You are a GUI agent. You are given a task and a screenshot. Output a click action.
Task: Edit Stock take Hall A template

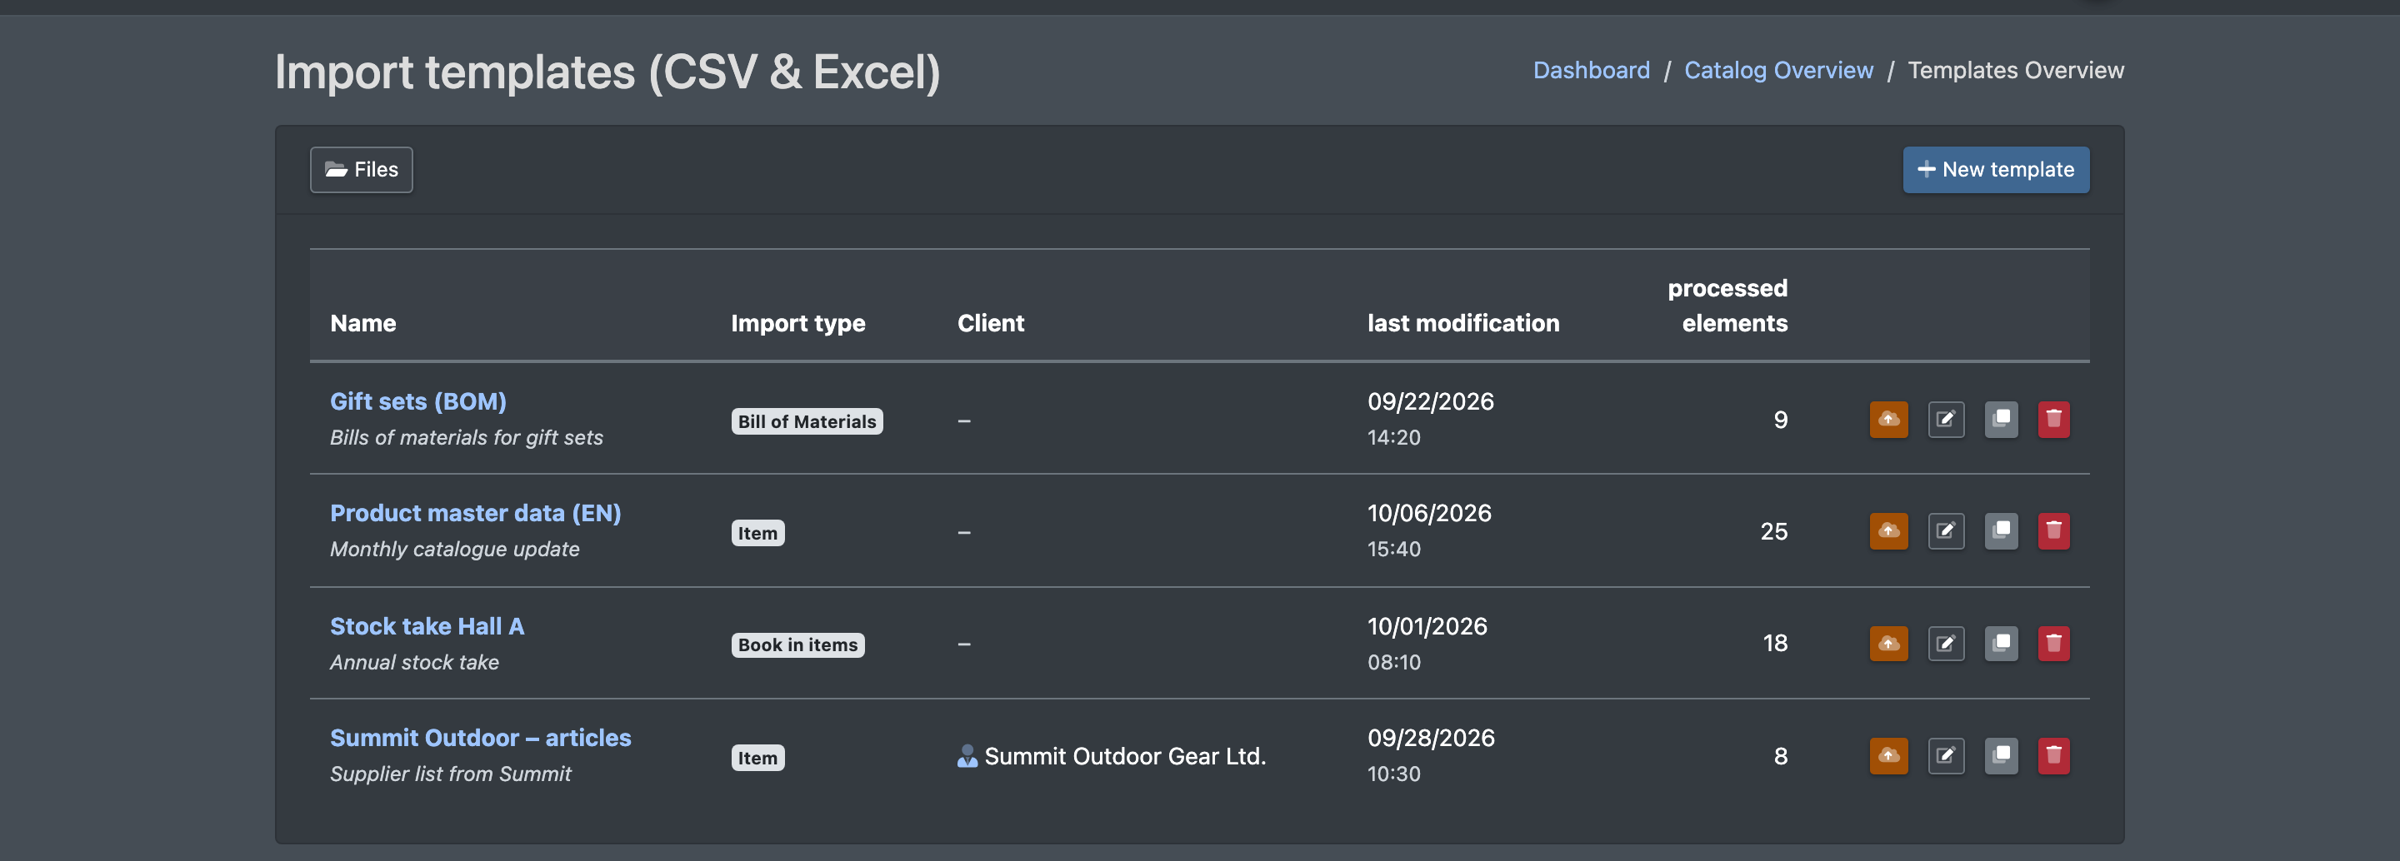pyautogui.click(x=1945, y=643)
